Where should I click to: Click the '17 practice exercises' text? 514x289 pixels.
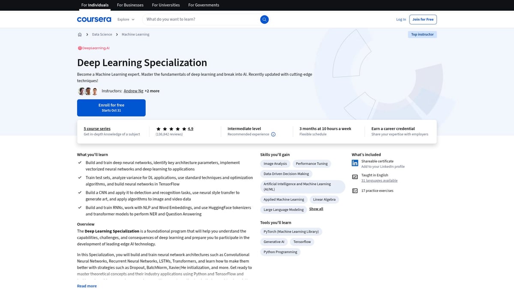(377, 191)
